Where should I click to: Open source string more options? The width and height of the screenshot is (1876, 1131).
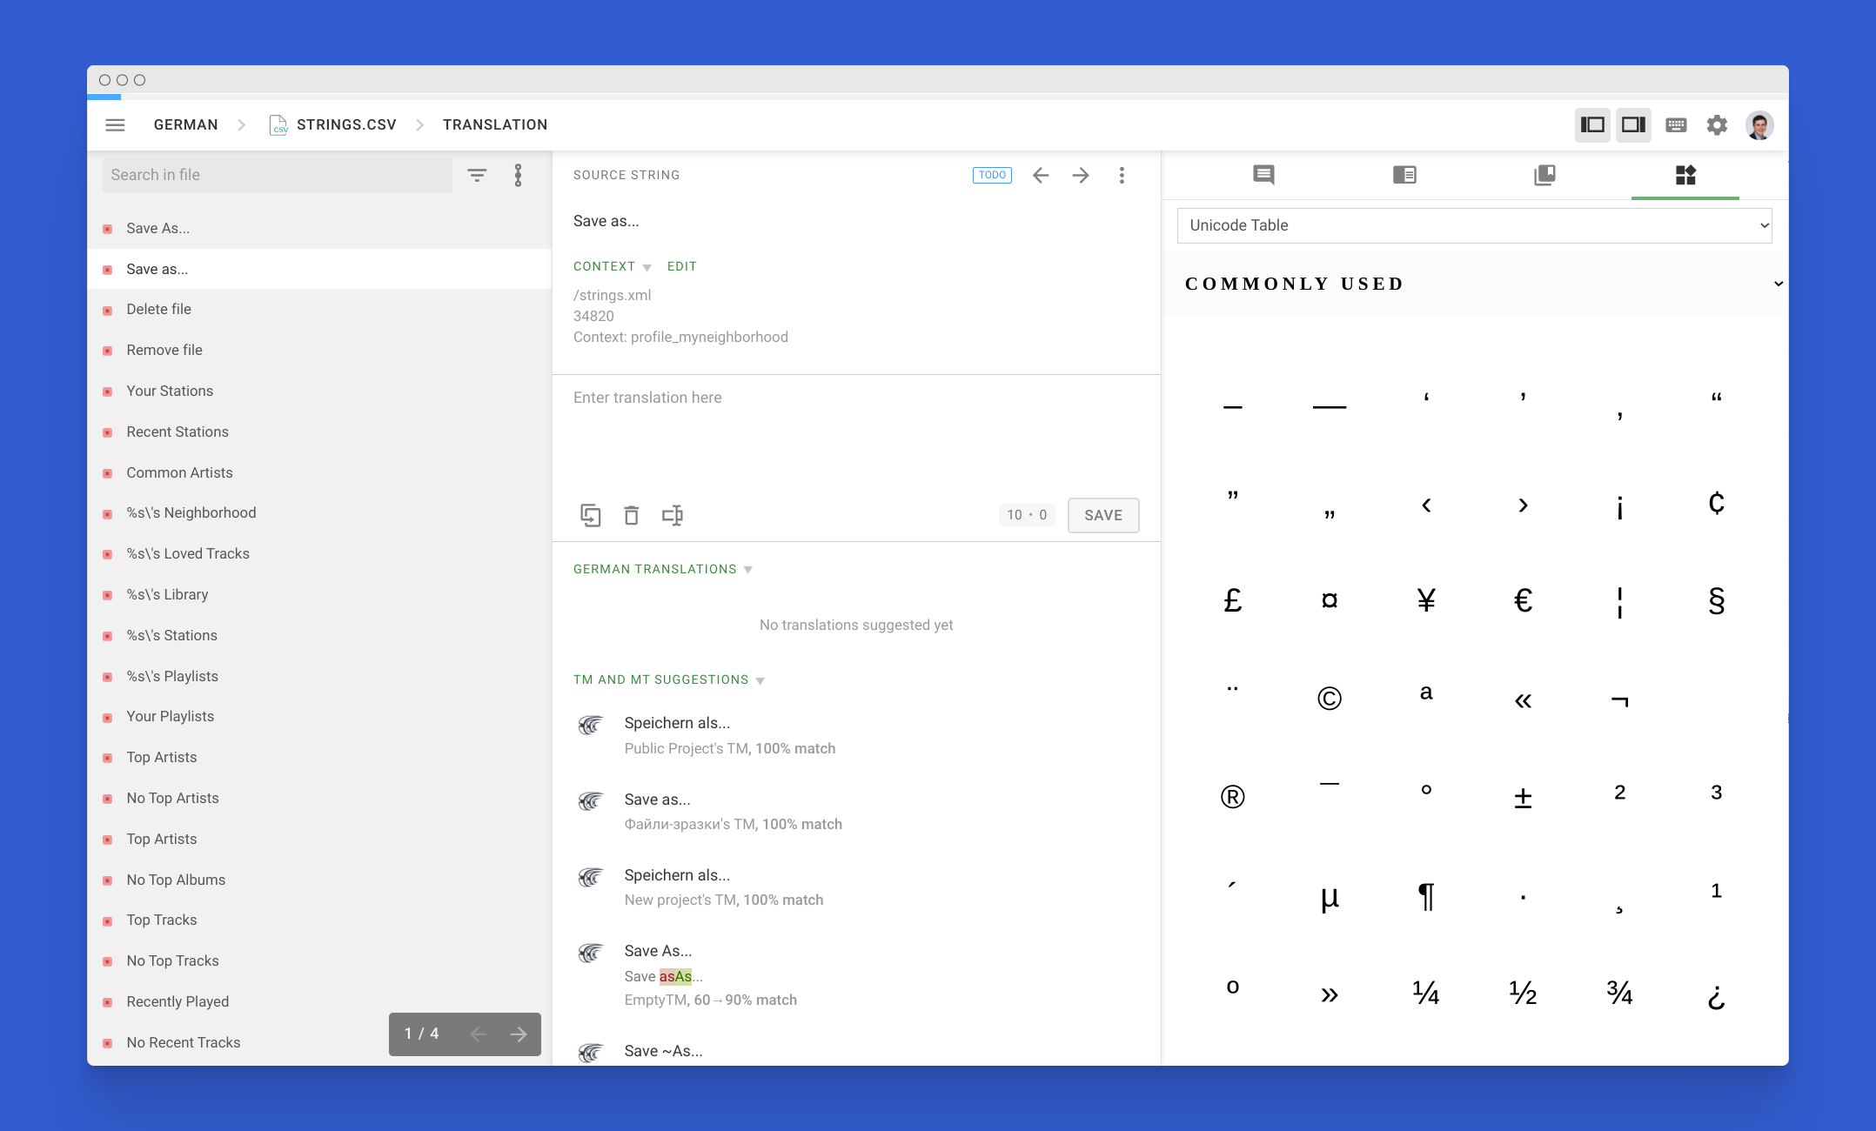click(x=1122, y=176)
